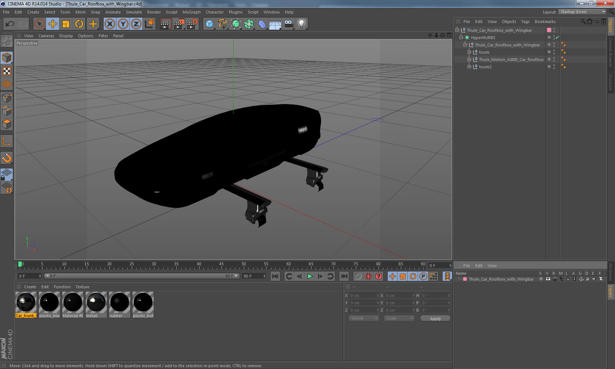Toggle the coordinate system icon
Screen dimensions: 615x369
[149, 24]
